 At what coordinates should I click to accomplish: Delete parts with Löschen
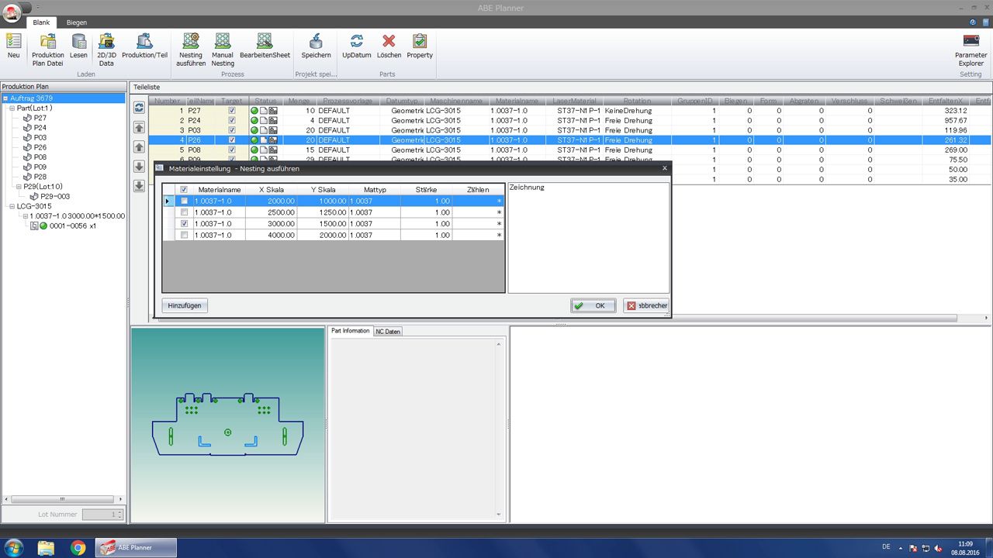[x=389, y=46]
